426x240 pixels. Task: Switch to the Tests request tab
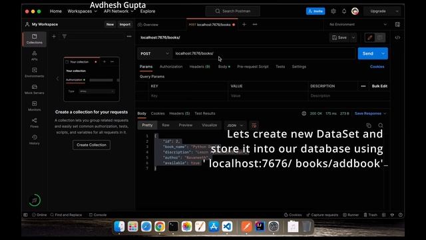click(x=280, y=67)
